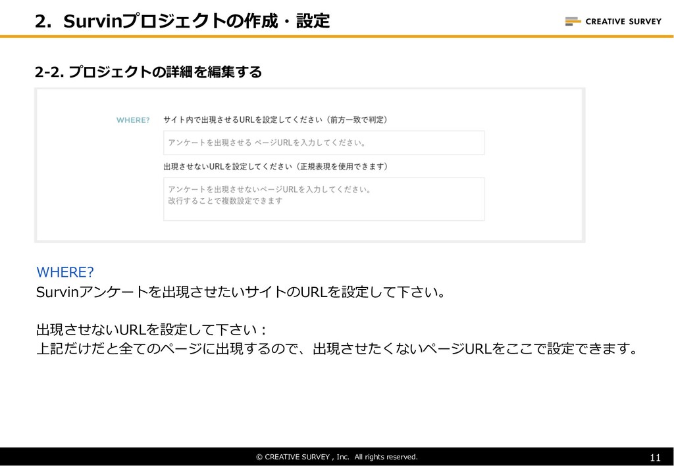This screenshot has width=674, height=466.
Task: Click the sentence starting '上記だけだと全てのページに'
Action: [338, 348]
